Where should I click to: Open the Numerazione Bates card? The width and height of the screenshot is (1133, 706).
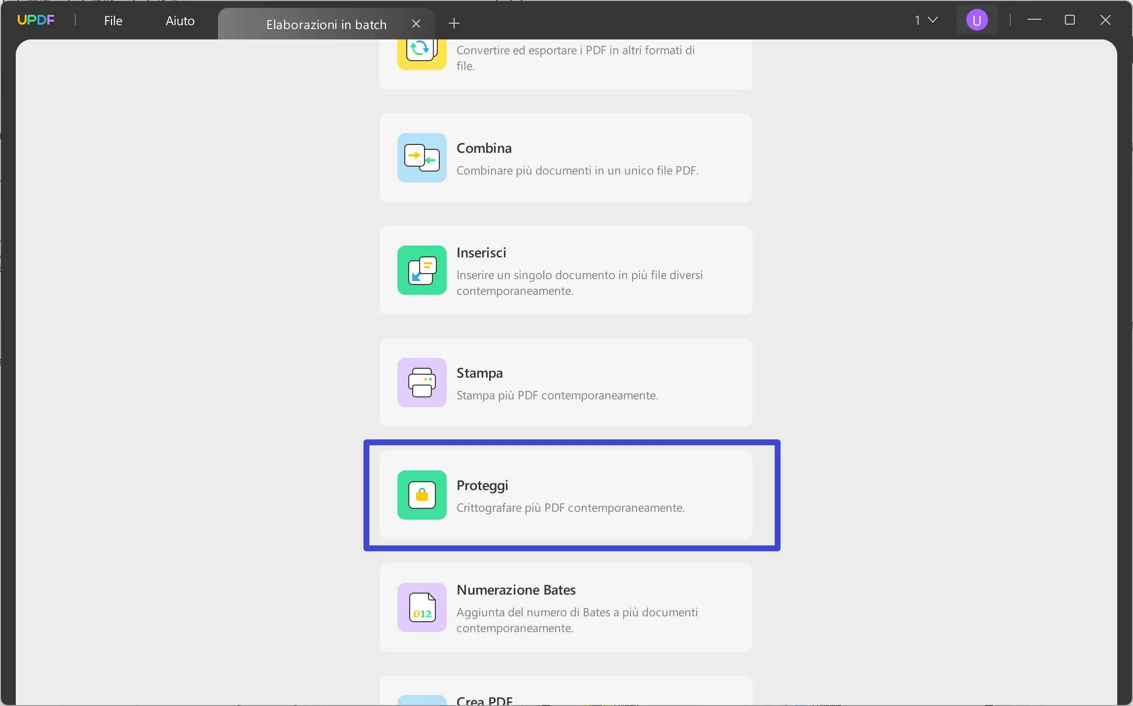click(566, 607)
